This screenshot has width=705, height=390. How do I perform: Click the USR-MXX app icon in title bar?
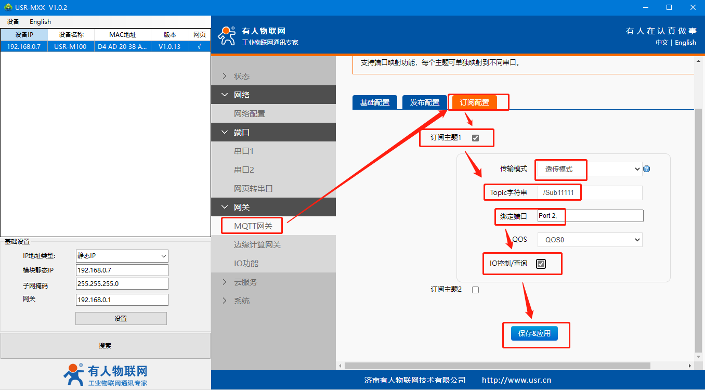(8, 7)
